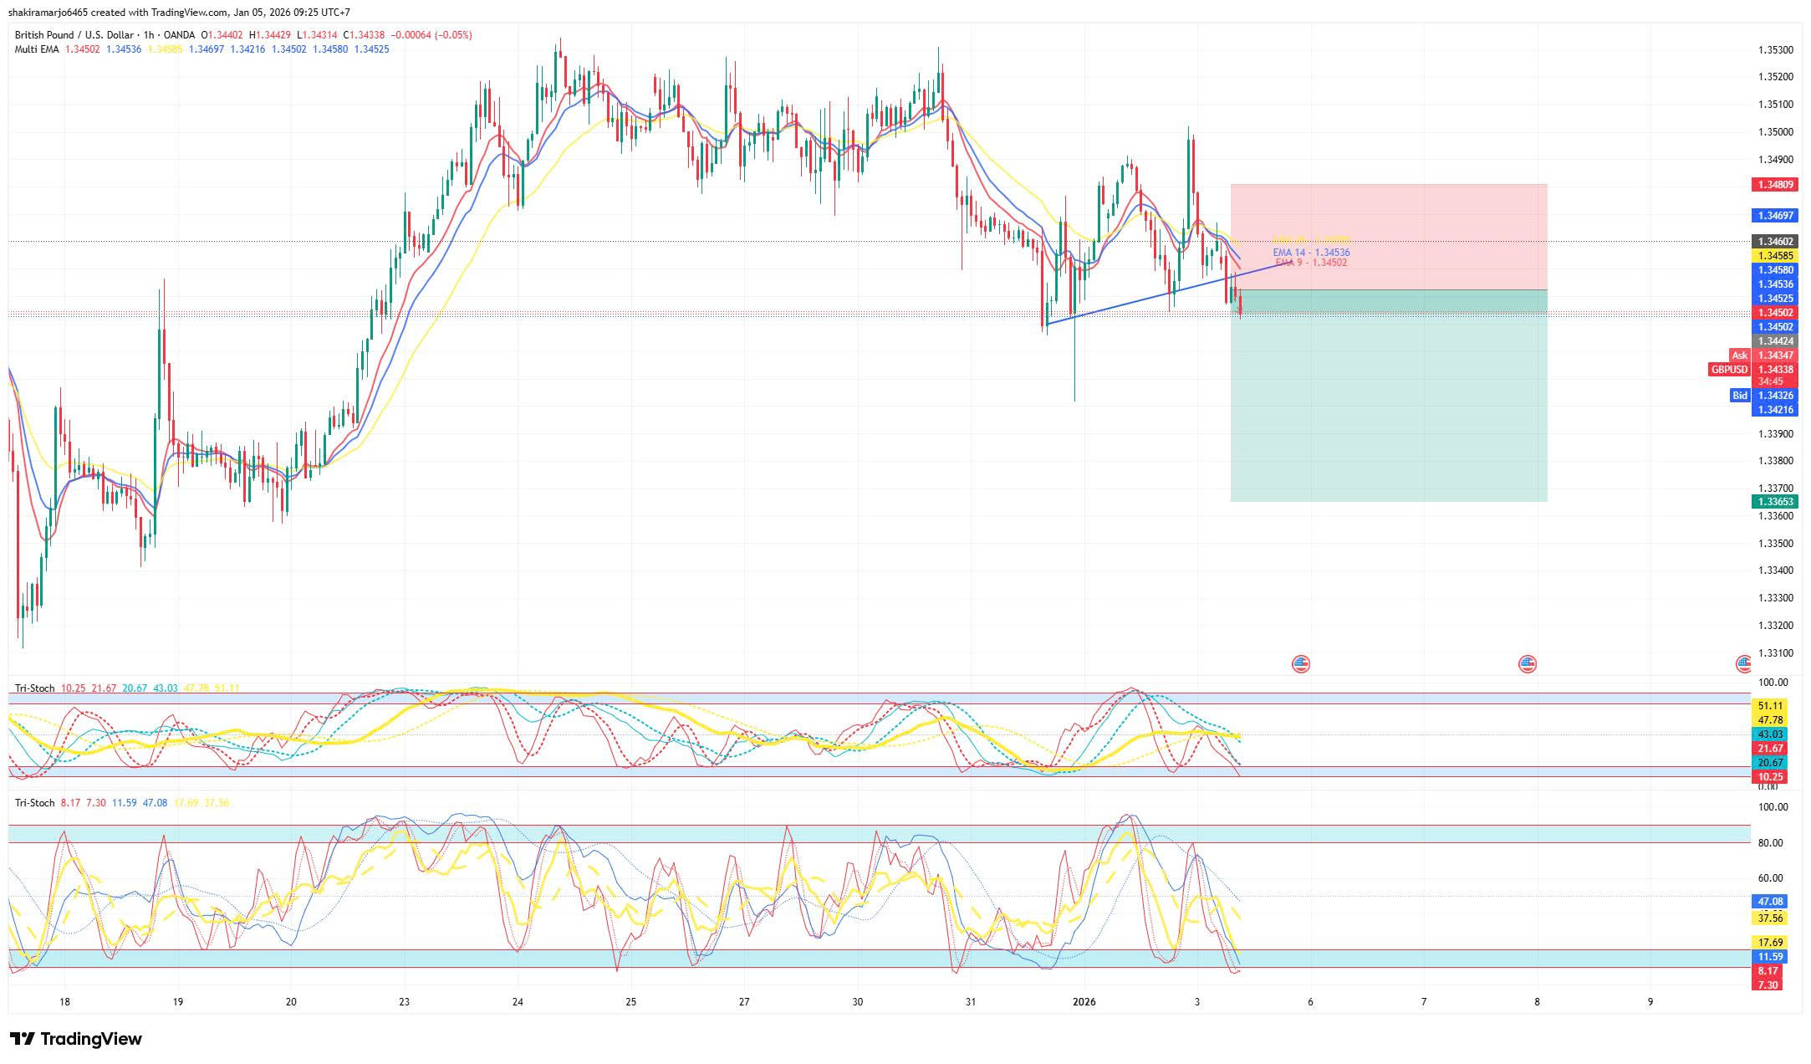This screenshot has width=1811, height=1064.
Task: Click the dark gray 1.34602 price label
Action: tap(1775, 242)
